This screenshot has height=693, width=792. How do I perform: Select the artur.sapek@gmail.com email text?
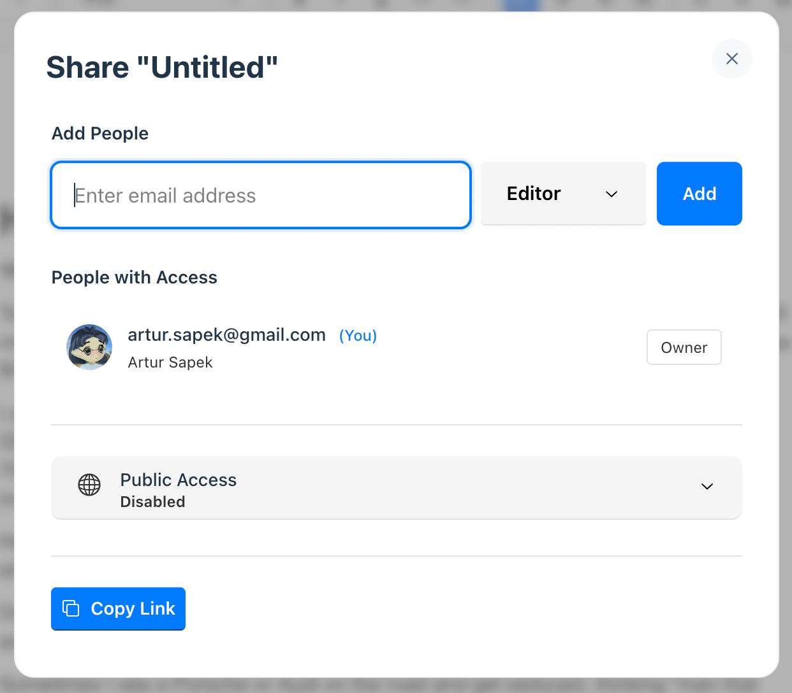coord(226,335)
